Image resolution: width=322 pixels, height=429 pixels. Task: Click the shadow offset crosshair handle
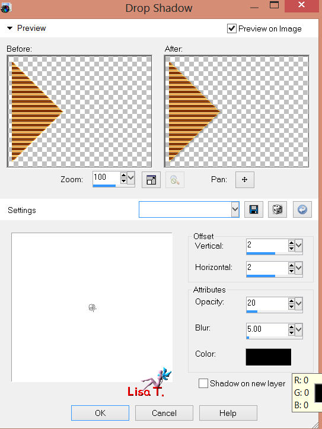pyautogui.click(x=93, y=308)
